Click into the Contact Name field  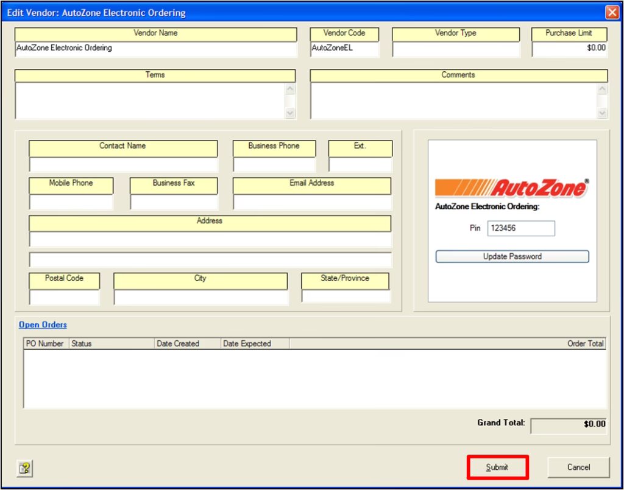coord(123,165)
